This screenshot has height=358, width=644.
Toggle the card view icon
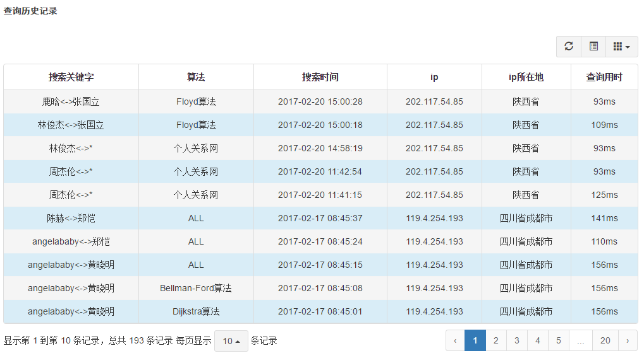pos(593,46)
